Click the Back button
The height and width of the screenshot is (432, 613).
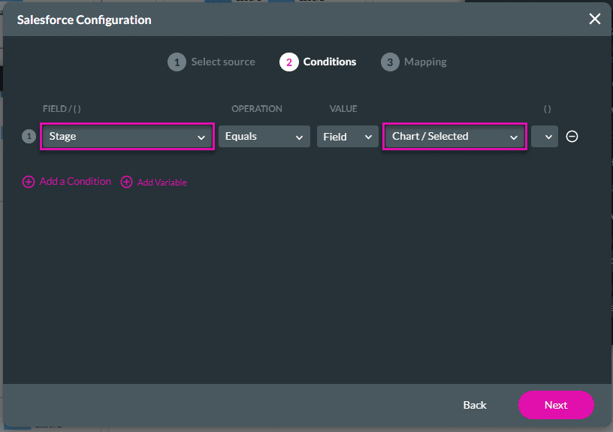[x=475, y=405]
